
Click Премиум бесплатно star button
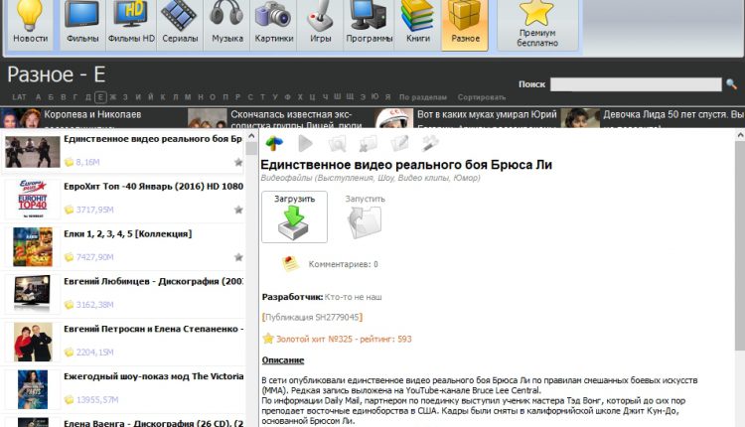(x=537, y=24)
